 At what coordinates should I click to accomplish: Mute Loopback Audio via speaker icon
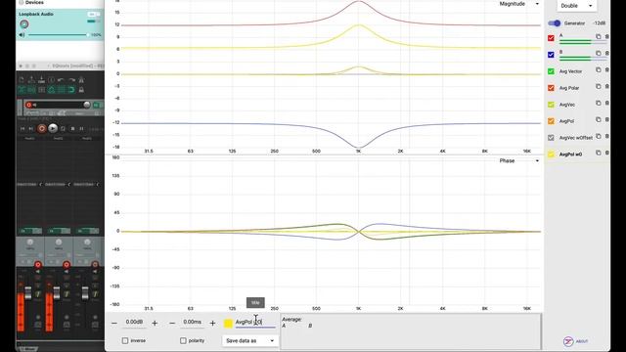click(x=22, y=35)
